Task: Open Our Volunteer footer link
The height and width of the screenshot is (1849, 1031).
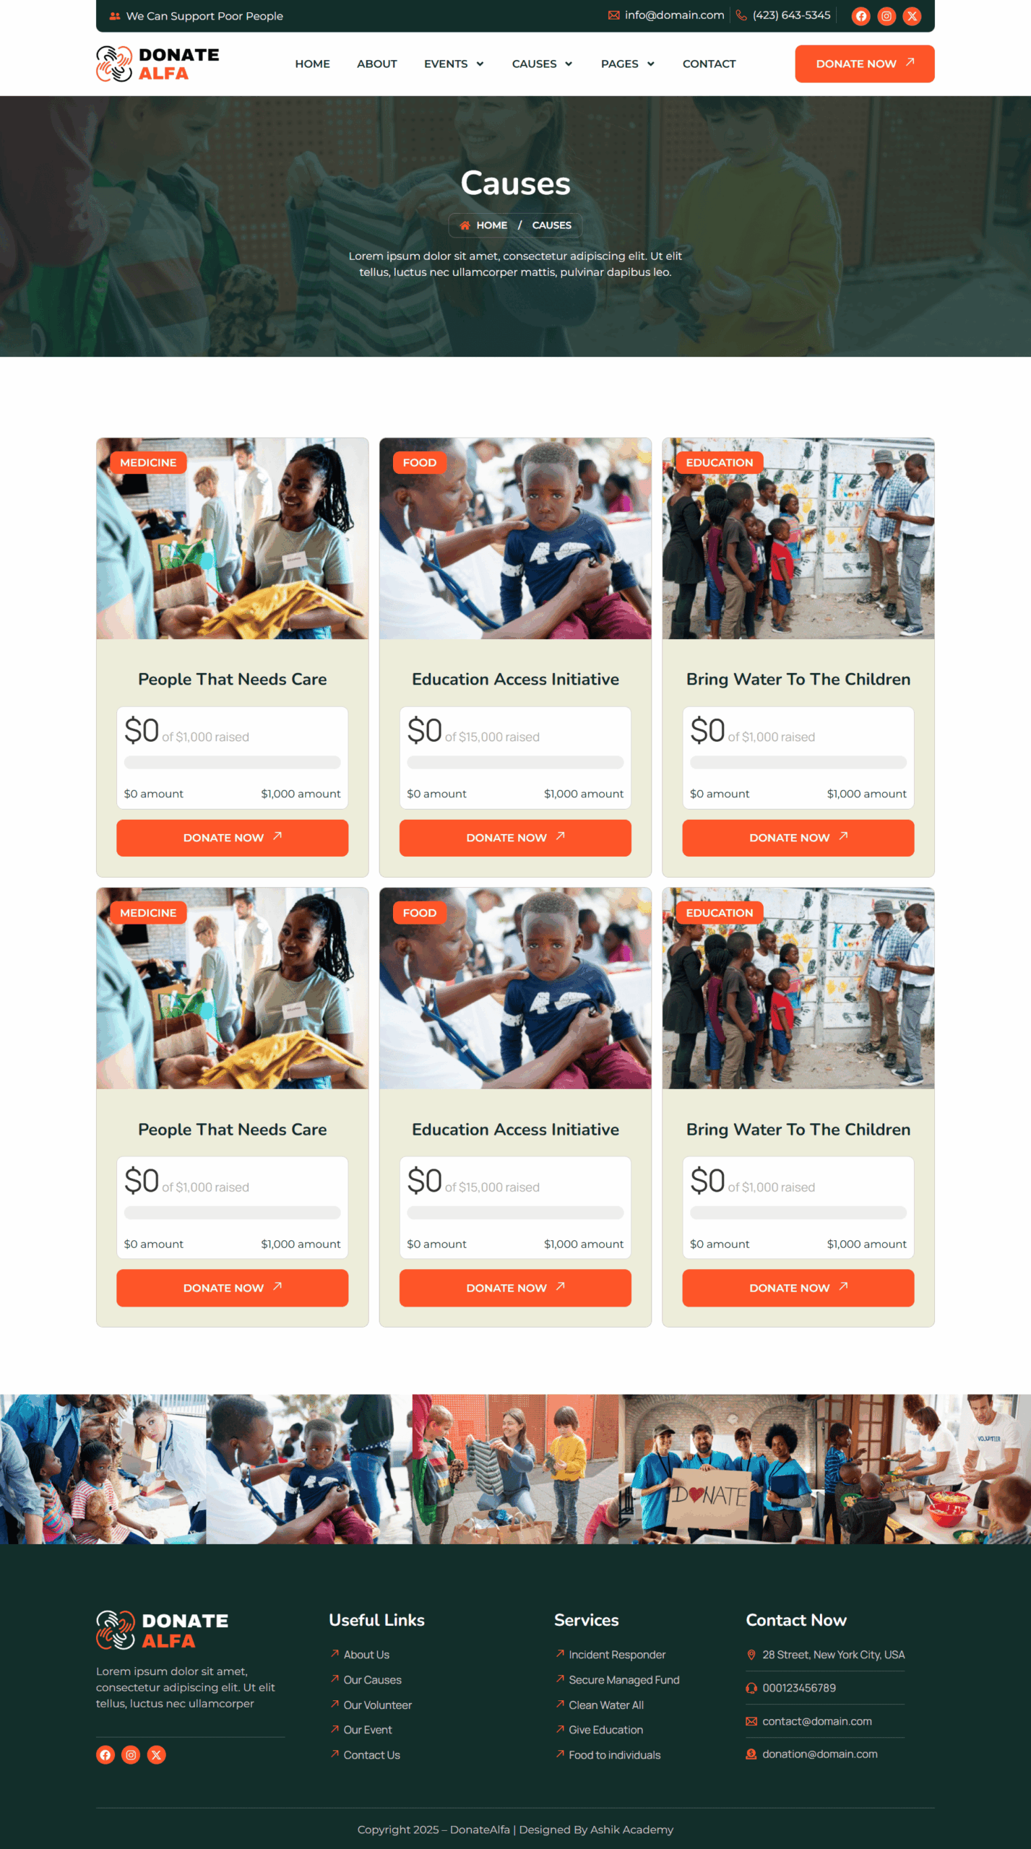Action: (x=378, y=1705)
